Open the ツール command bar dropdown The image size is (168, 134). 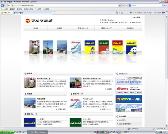pyautogui.click(x=157, y=12)
